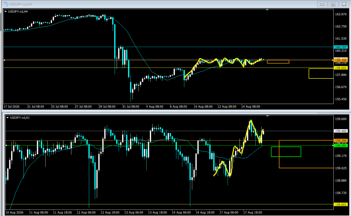Click the USDJPY-cd,H4 chart title label
The width and height of the screenshot is (351, 216).
coord(18,11)
